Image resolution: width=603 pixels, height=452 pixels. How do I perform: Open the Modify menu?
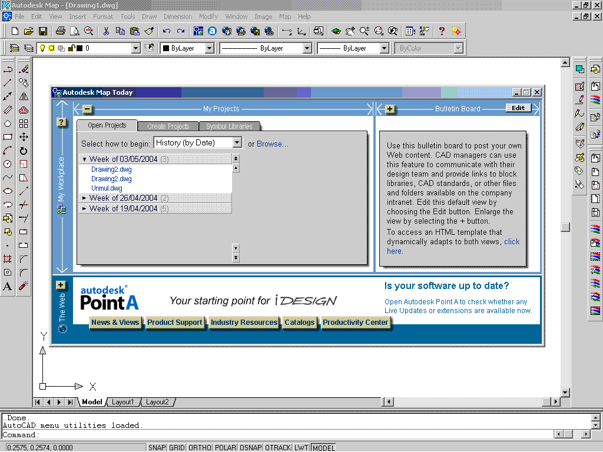pos(208,16)
